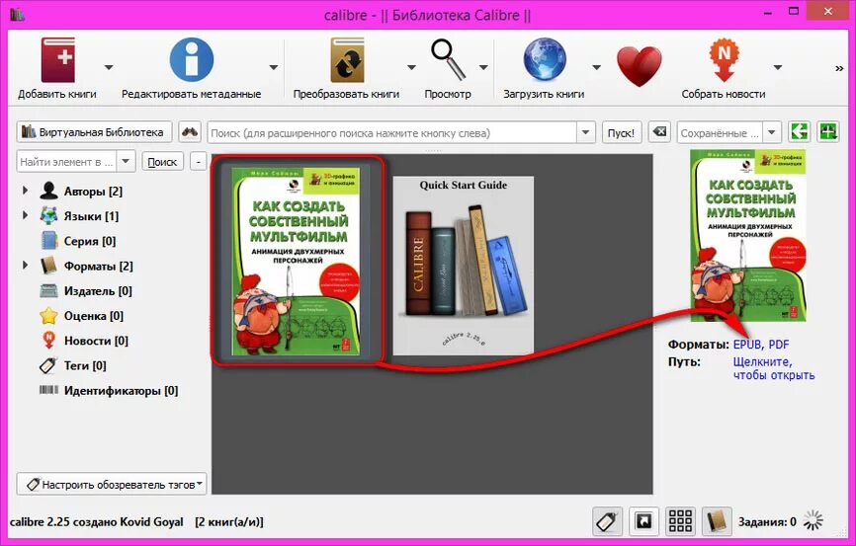Click the Серия blue notebook icon
This screenshot has width=856, height=546.
tap(48, 241)
